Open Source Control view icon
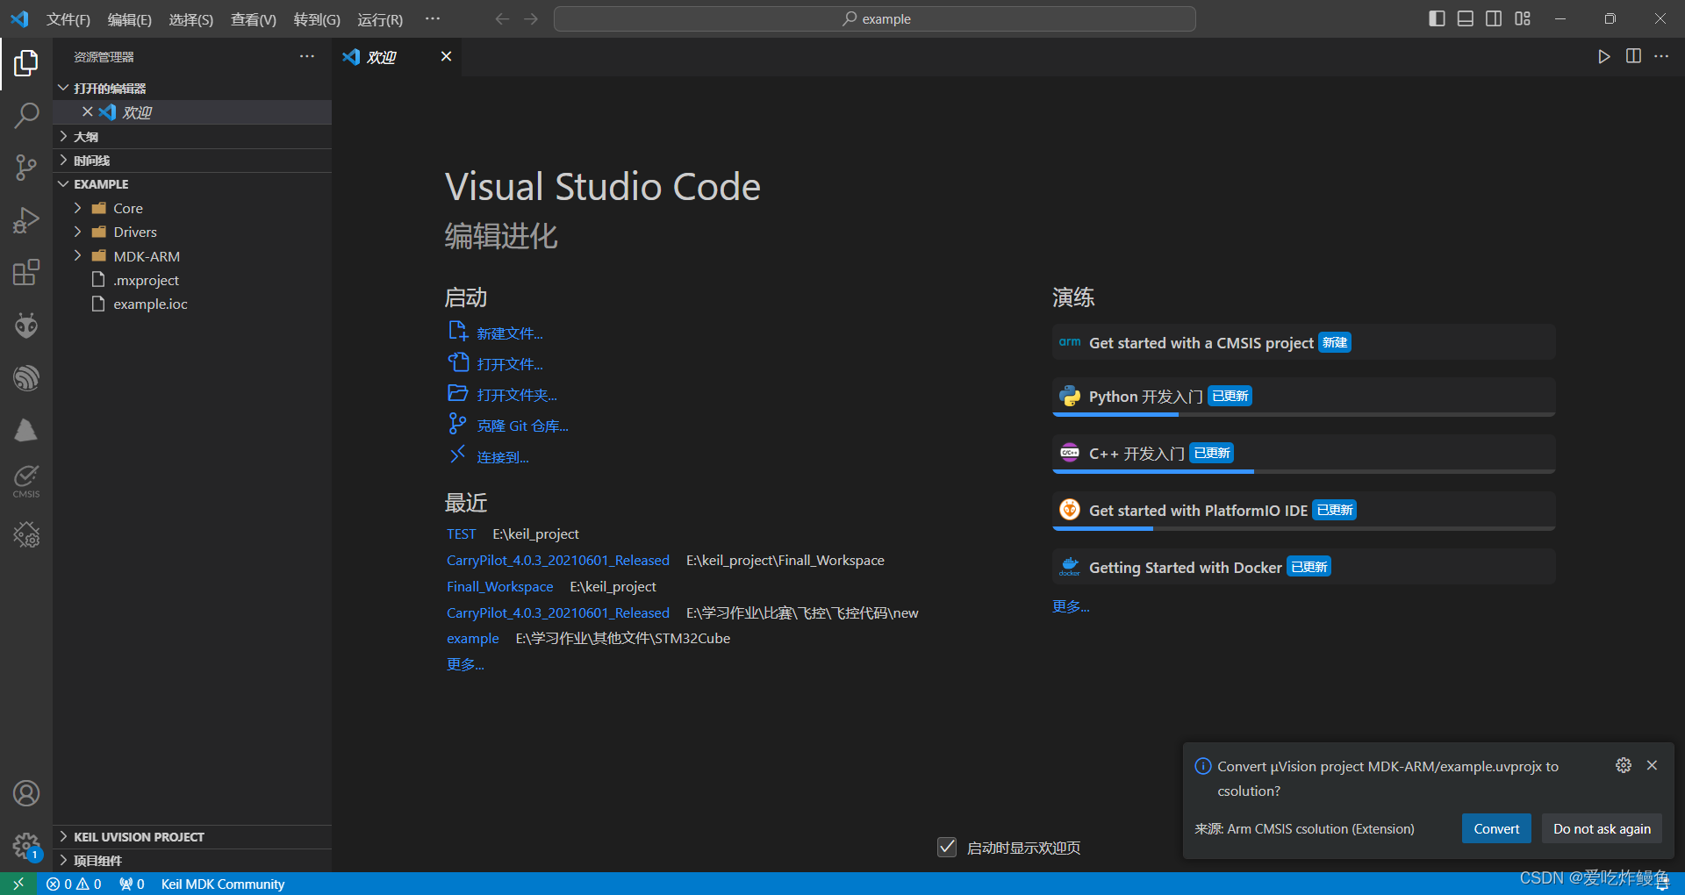Viewport: 1685px width, 895px height. click(x=26, y=167)
